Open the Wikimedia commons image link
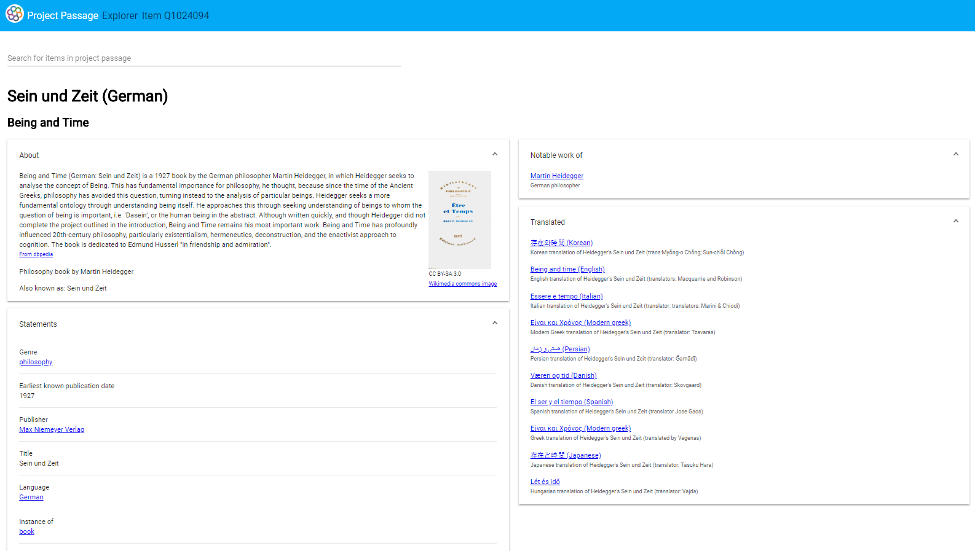 click(x=462, y=284)
